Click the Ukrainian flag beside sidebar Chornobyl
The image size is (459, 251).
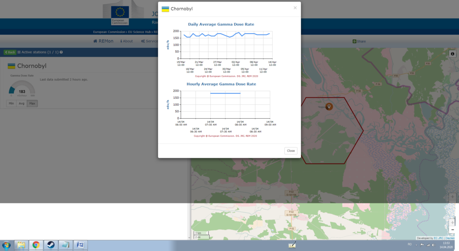coord(12,66)
